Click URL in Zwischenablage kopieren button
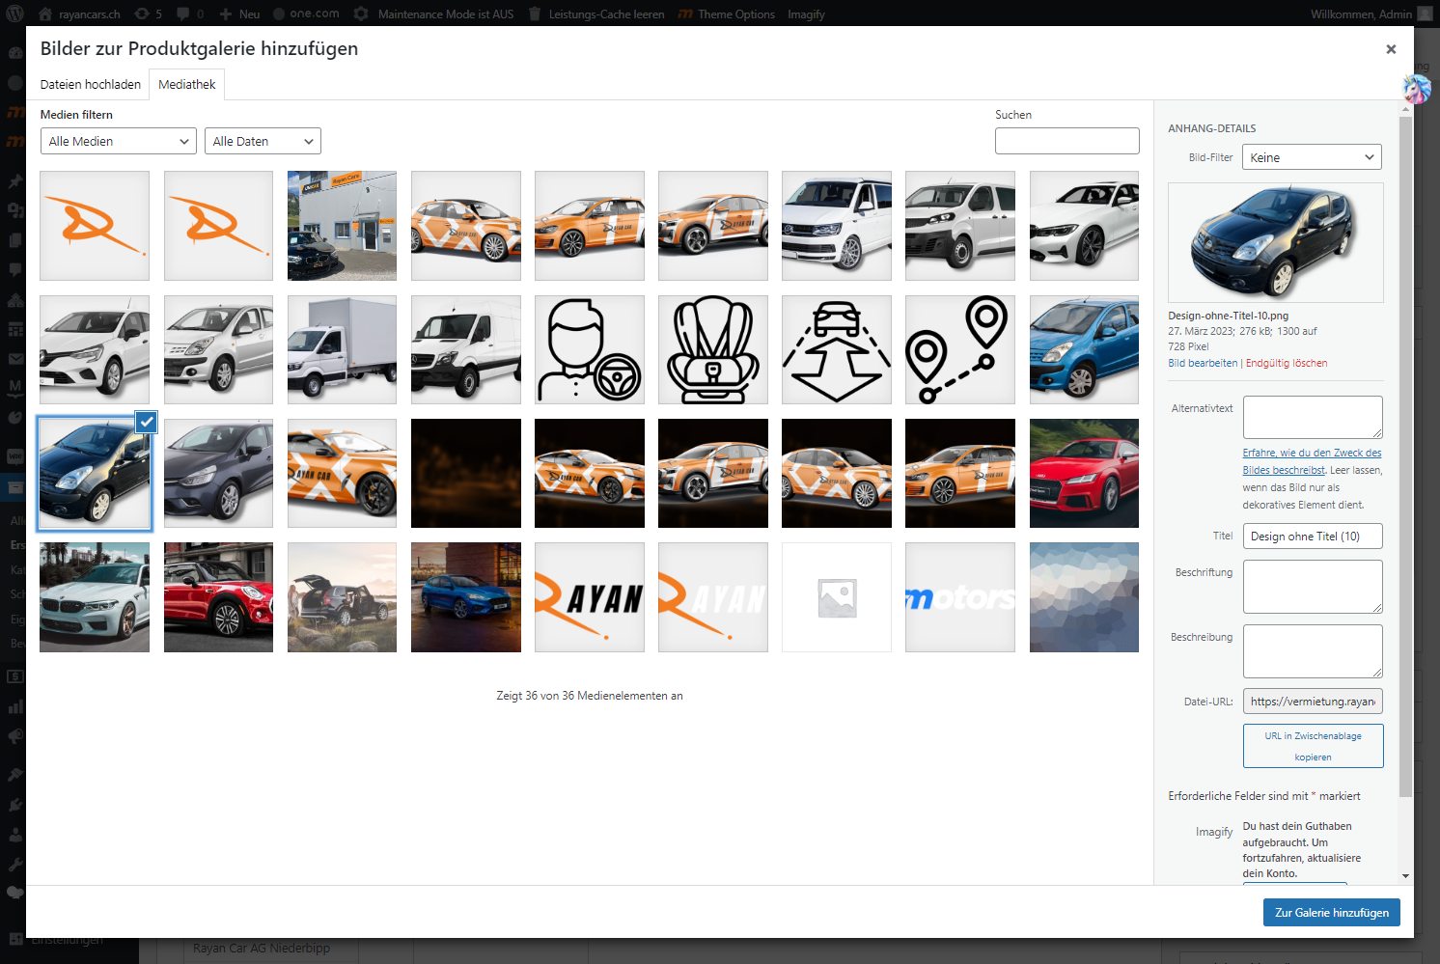 coord(1313,746)
